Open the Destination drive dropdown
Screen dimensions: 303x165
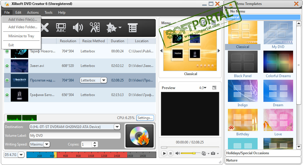pos(117,127)
